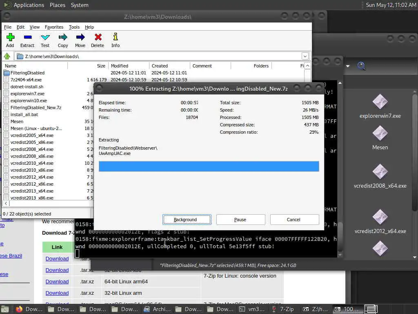Open the File menu

[7, 27]
